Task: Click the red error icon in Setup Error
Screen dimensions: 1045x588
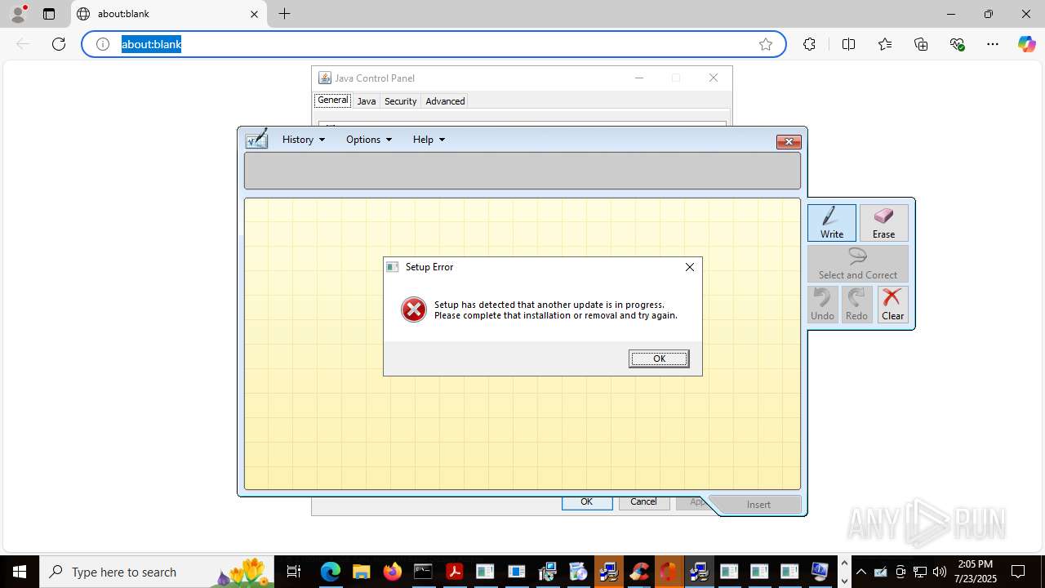Action: pyautogui.click(x=414, y=310)
